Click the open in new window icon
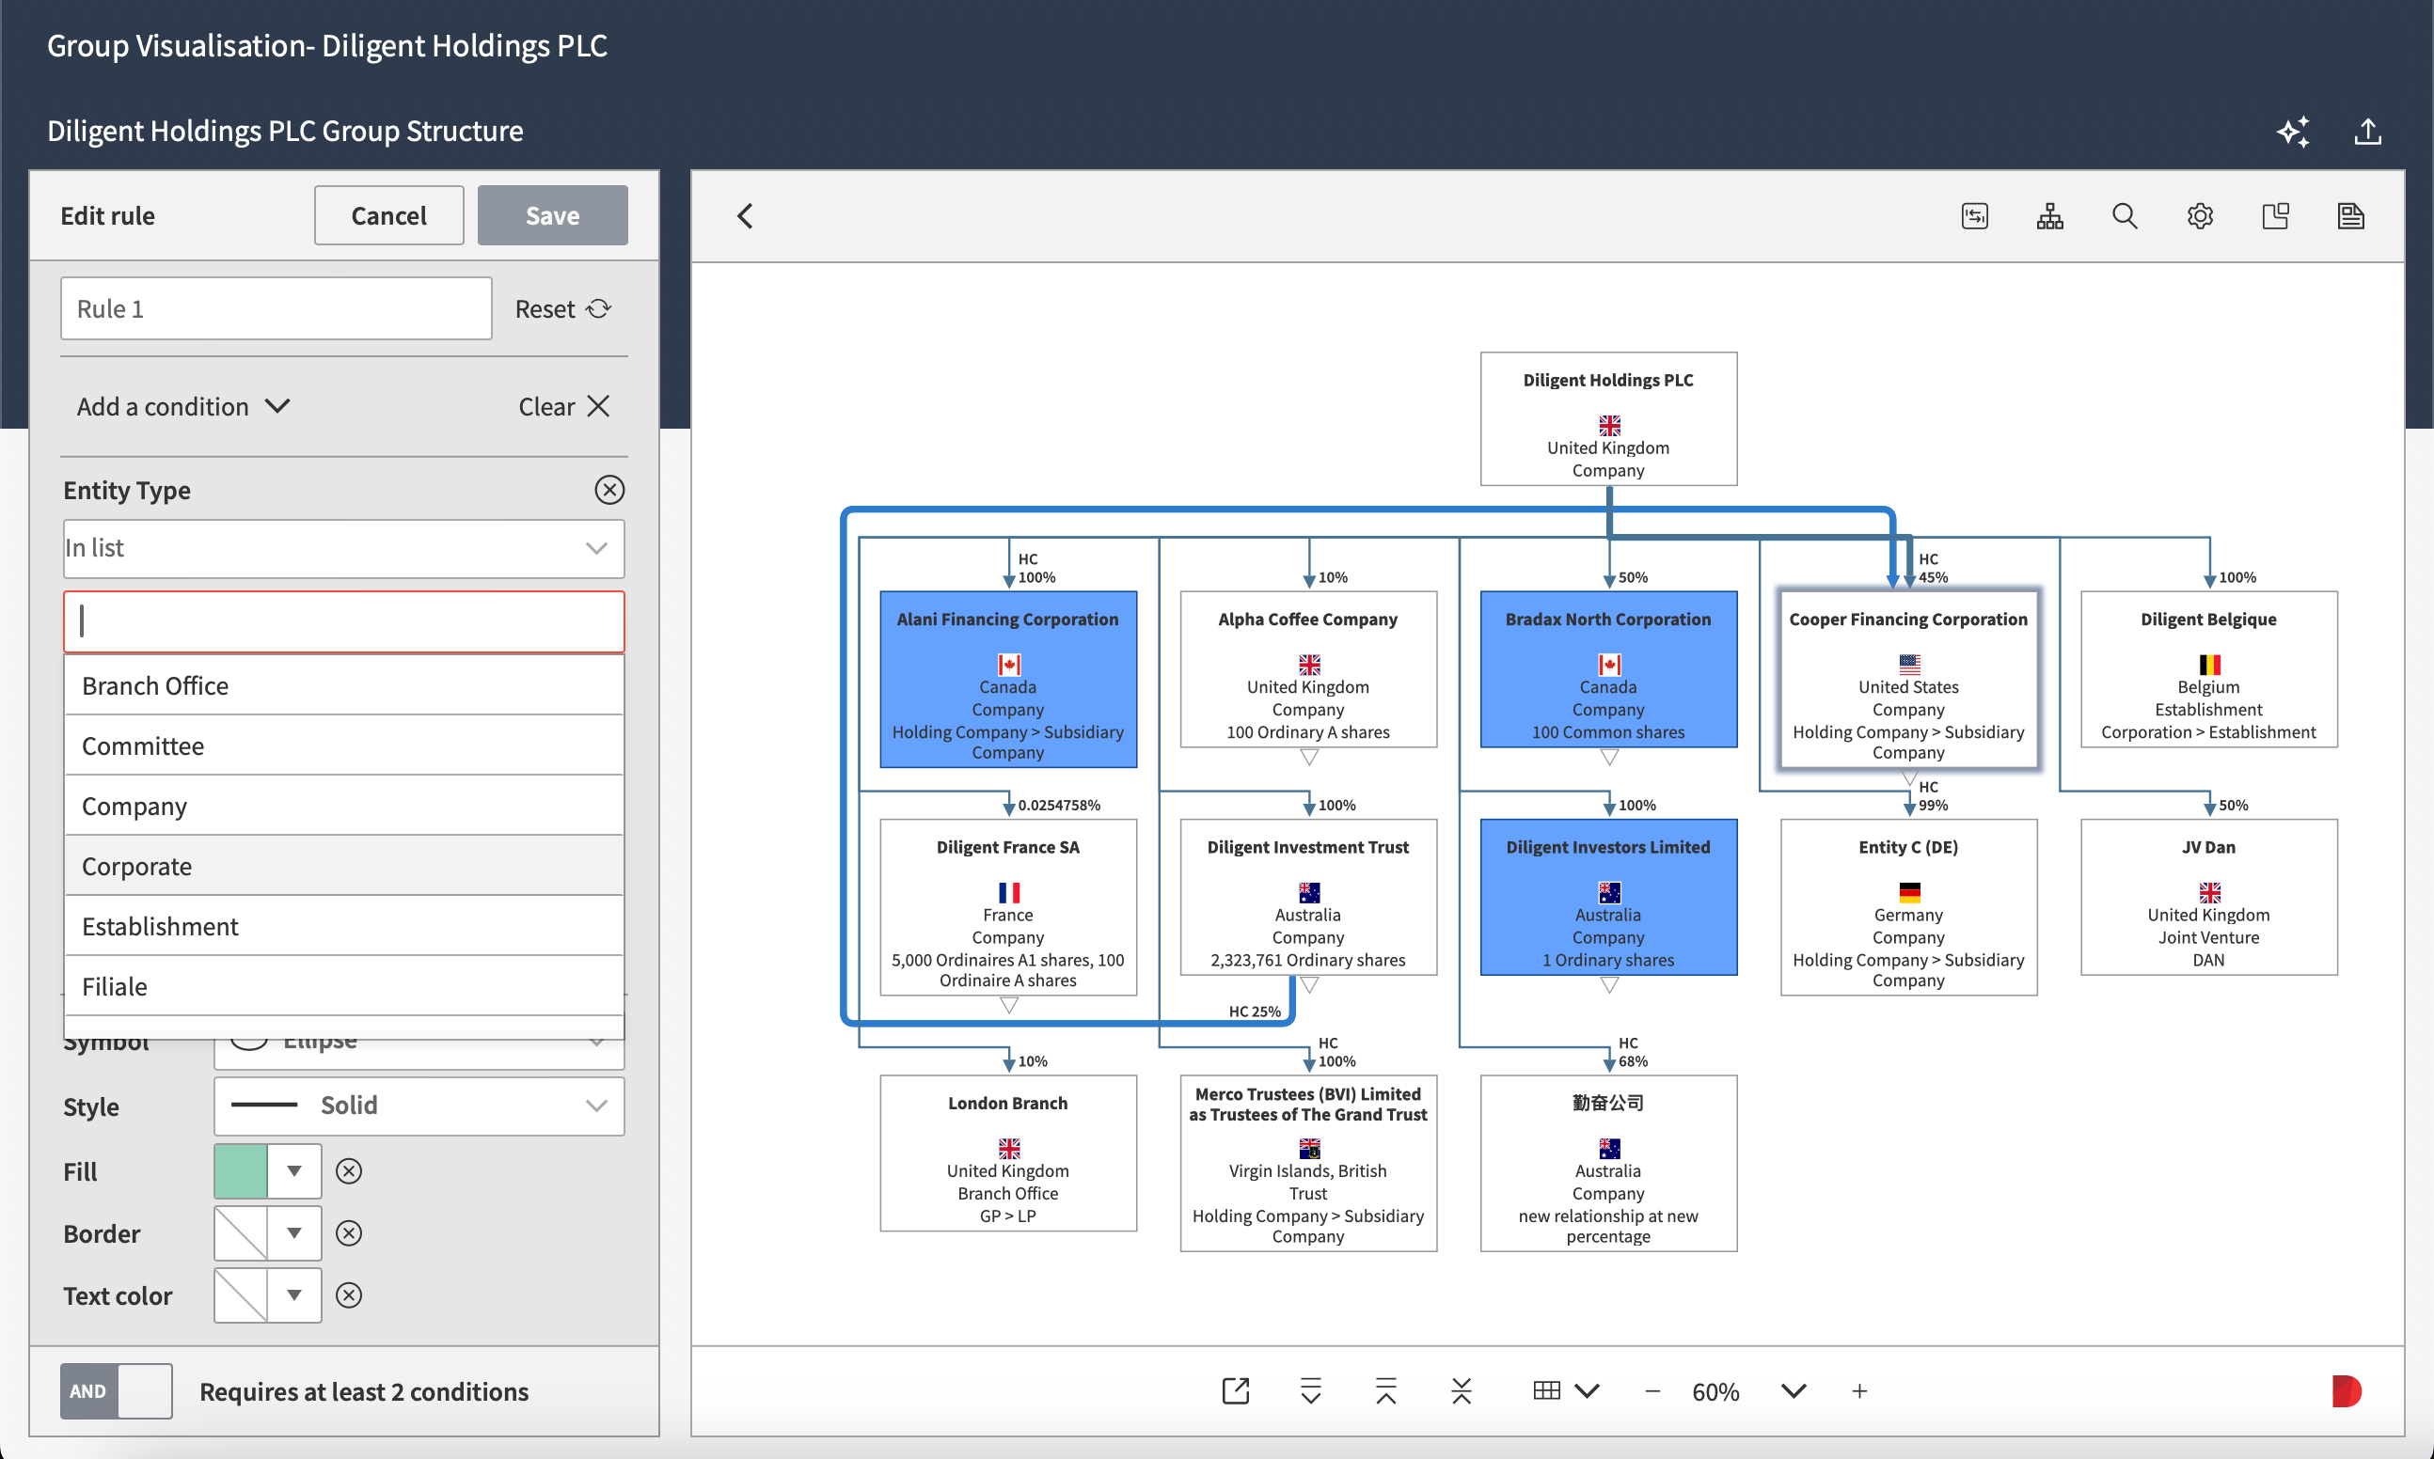The height and width of the screenshot is (1459, 2434). tap(1235, 1390)
